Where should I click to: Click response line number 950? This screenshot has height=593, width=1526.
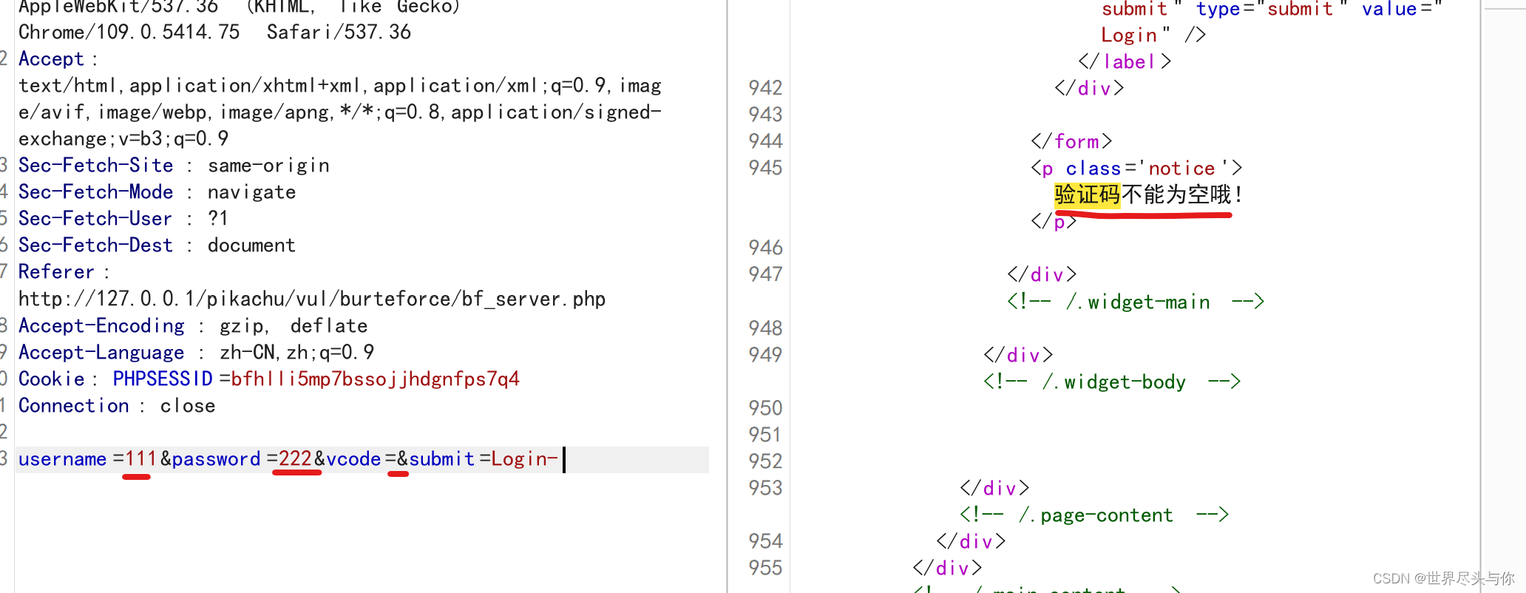pos(765,408)
